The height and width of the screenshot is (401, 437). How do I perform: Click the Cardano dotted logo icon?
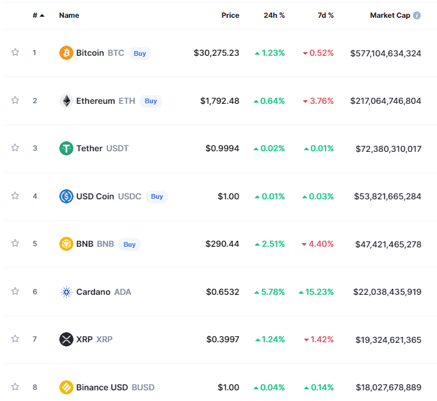(66, 292)
